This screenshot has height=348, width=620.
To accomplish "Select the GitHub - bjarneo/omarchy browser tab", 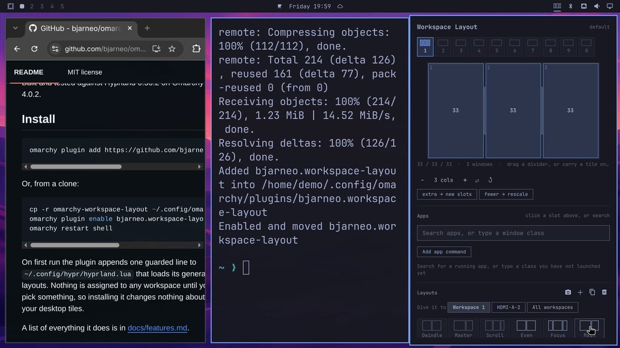I will pyautogui.click(x=80, y=28).
